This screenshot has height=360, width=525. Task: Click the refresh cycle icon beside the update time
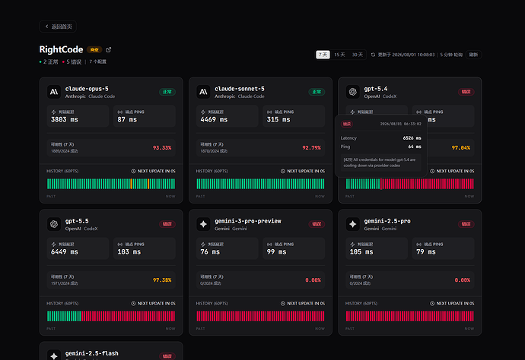pyautogui.click(x=373, y=55)
